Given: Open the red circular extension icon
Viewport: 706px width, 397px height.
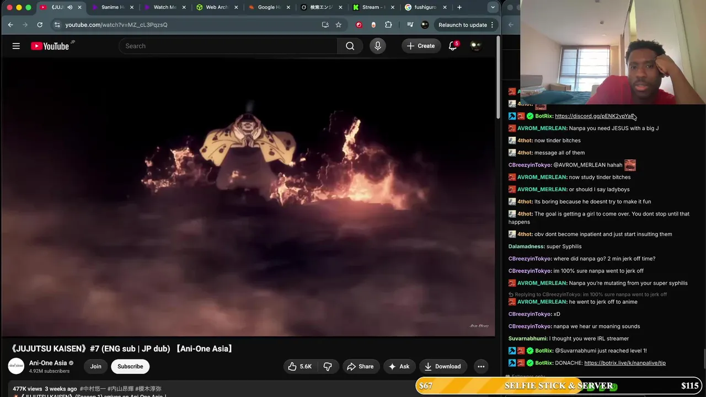Looking at the screenshot, I should [x=359, y=25].
